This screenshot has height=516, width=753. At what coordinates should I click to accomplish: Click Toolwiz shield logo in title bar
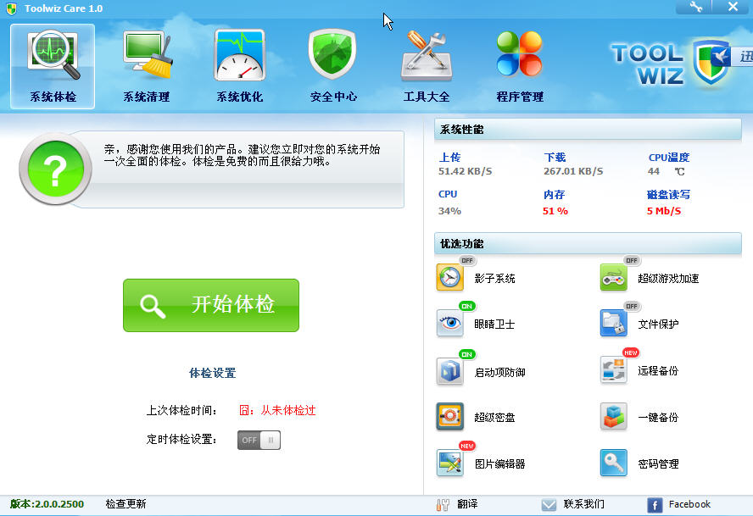[x=12, y=8]
